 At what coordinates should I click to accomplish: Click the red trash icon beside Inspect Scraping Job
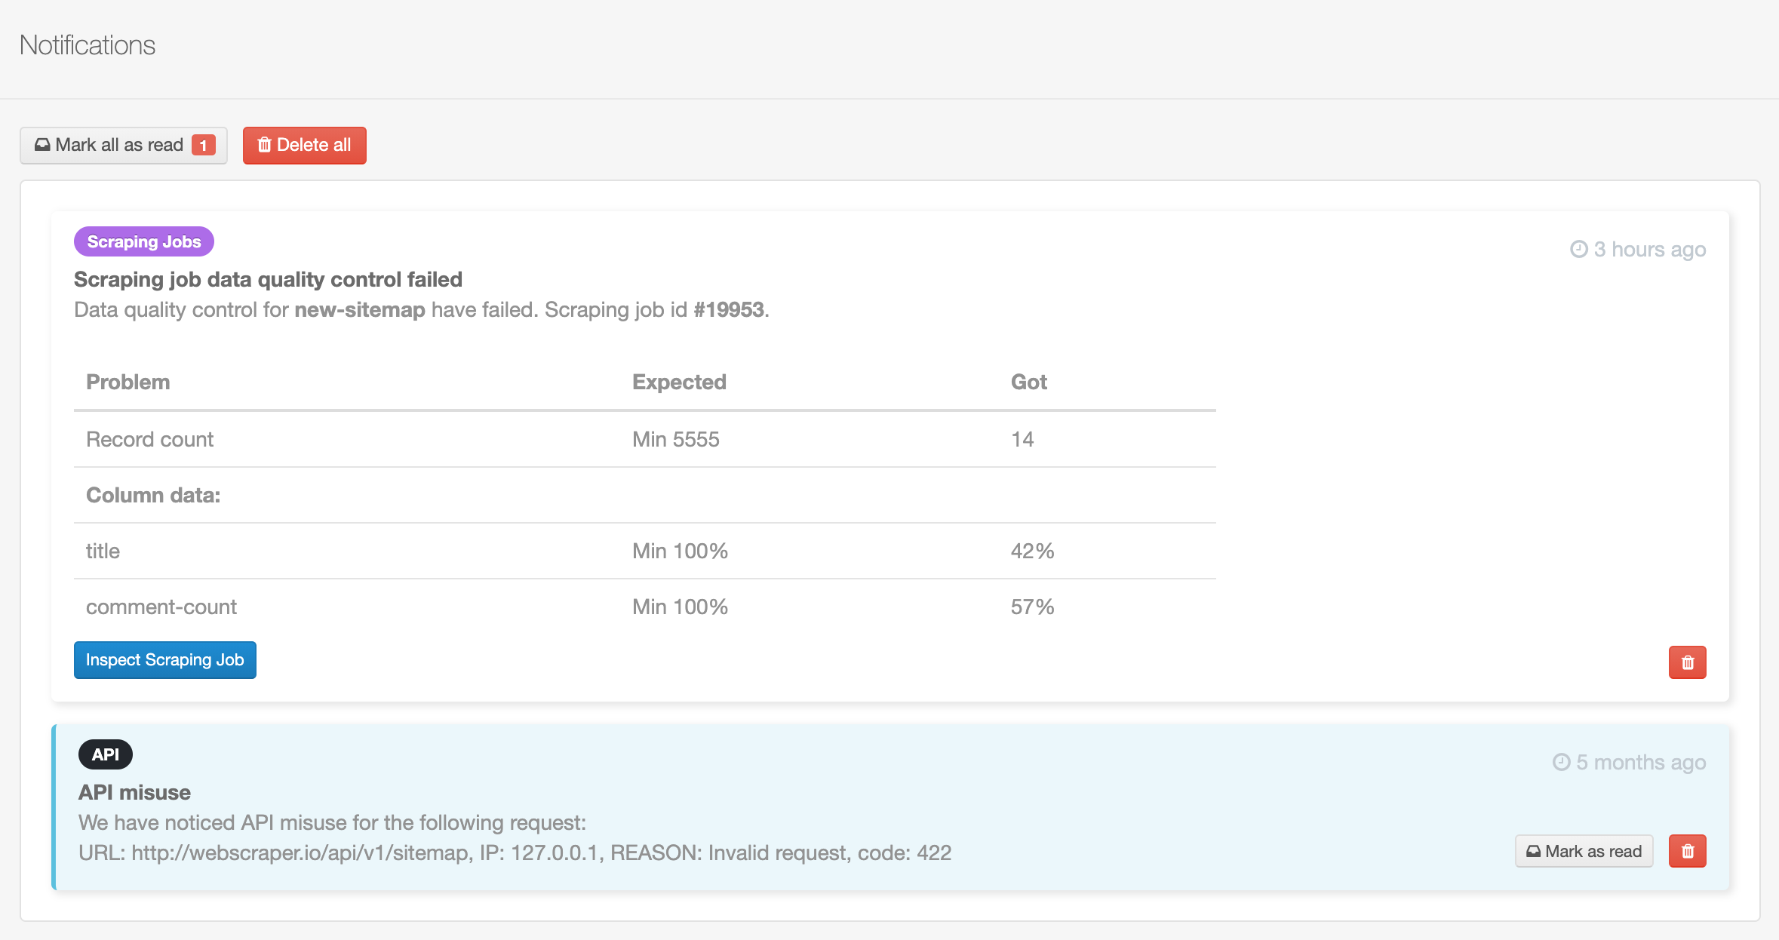1688,662
